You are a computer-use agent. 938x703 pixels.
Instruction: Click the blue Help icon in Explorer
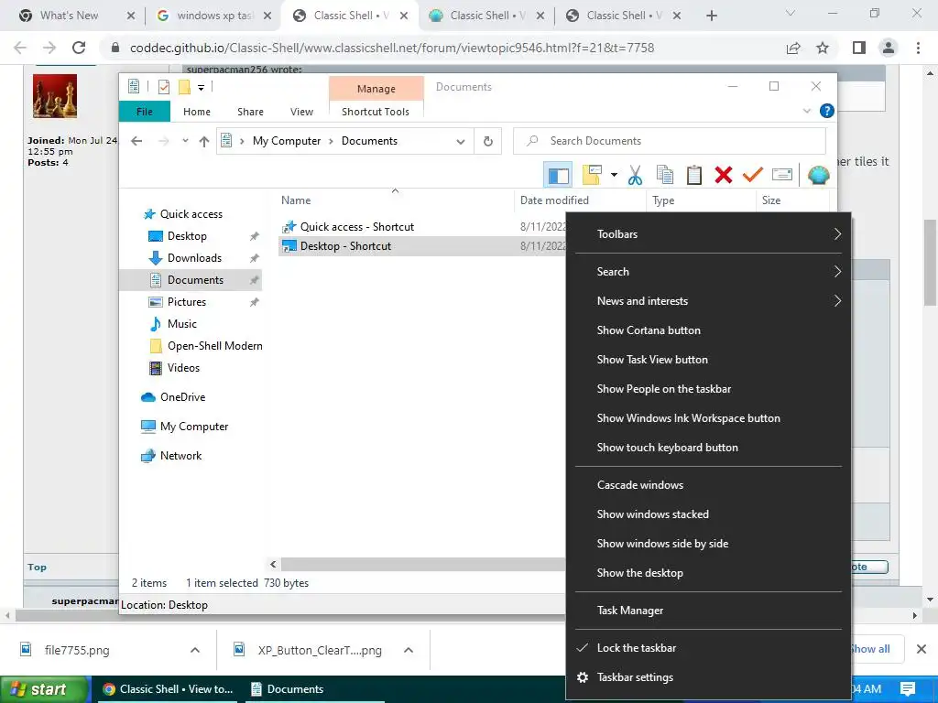coord(827,111)
